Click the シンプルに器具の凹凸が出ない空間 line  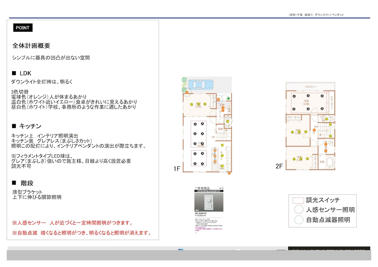[51, 58]
